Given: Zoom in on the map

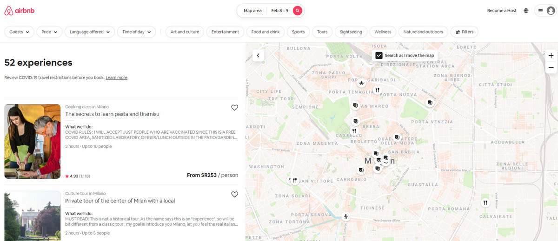Looking at the screenshot, I should 551,55.
